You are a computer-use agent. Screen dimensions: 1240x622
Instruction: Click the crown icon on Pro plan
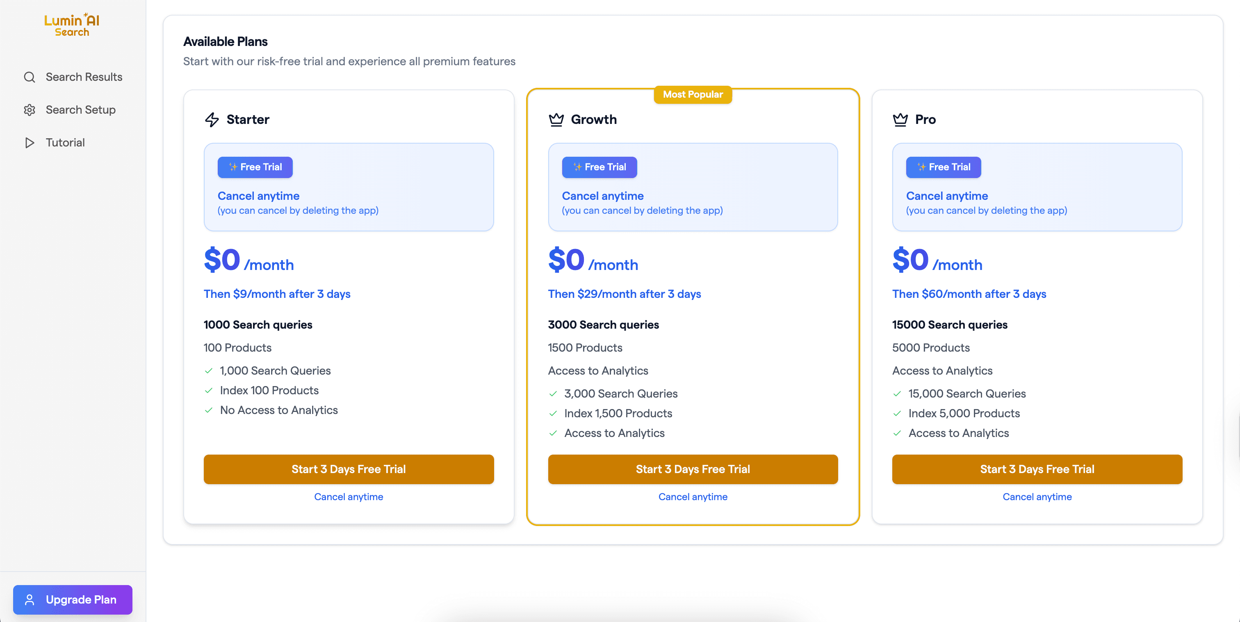click(x=900, y=119)
